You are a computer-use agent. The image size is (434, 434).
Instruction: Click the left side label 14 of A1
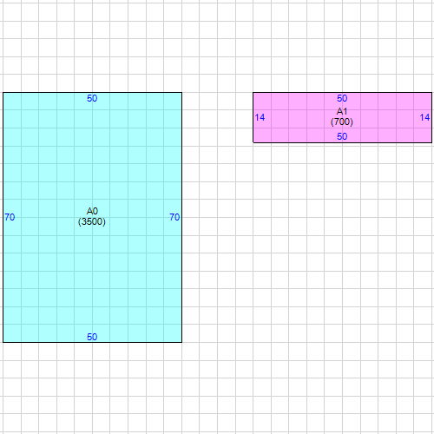tap(260, 117)
